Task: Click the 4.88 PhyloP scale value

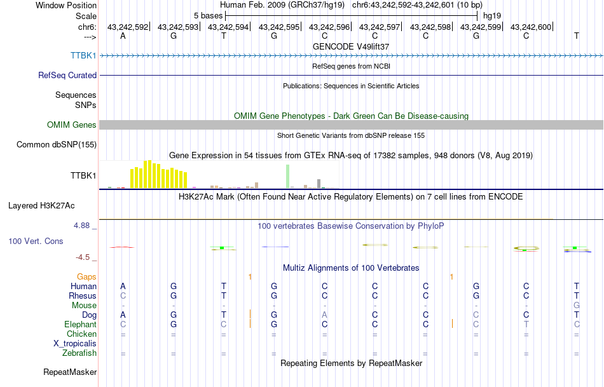Action: tap(81, 226)
